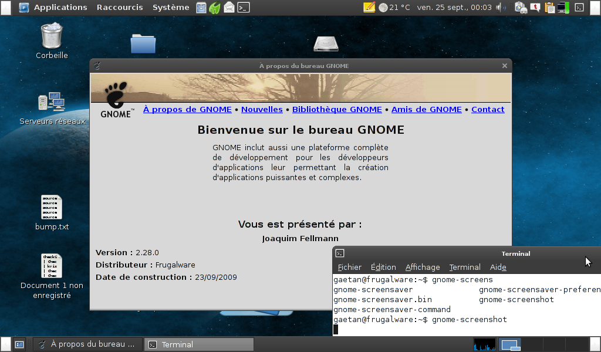Click the network monitor tray icon
Image resolution: width=601 pixels, height=352 pixels.
coord(563,7)
